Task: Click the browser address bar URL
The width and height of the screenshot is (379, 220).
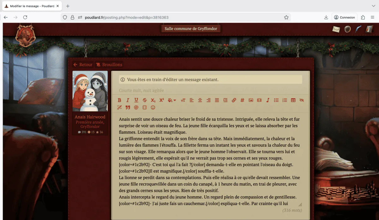Action: (127, 18)
